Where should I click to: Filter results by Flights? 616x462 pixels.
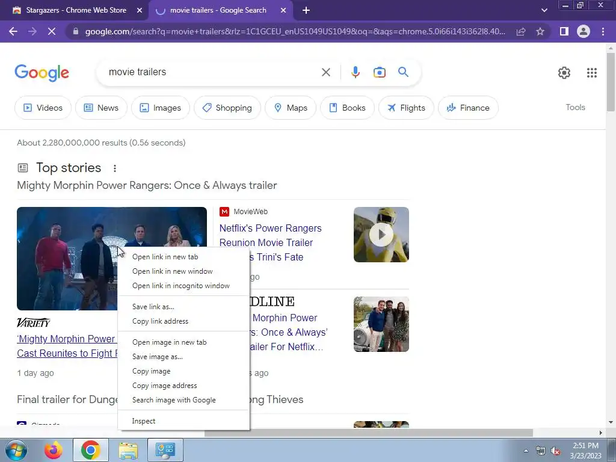406,108
